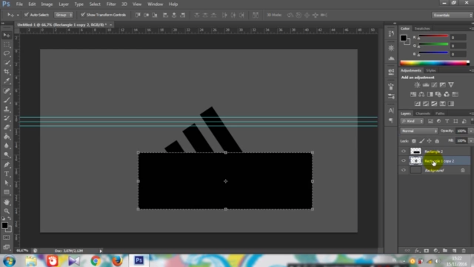Add a Levels adjustment
Screen dimensions: 474x267
426,85
